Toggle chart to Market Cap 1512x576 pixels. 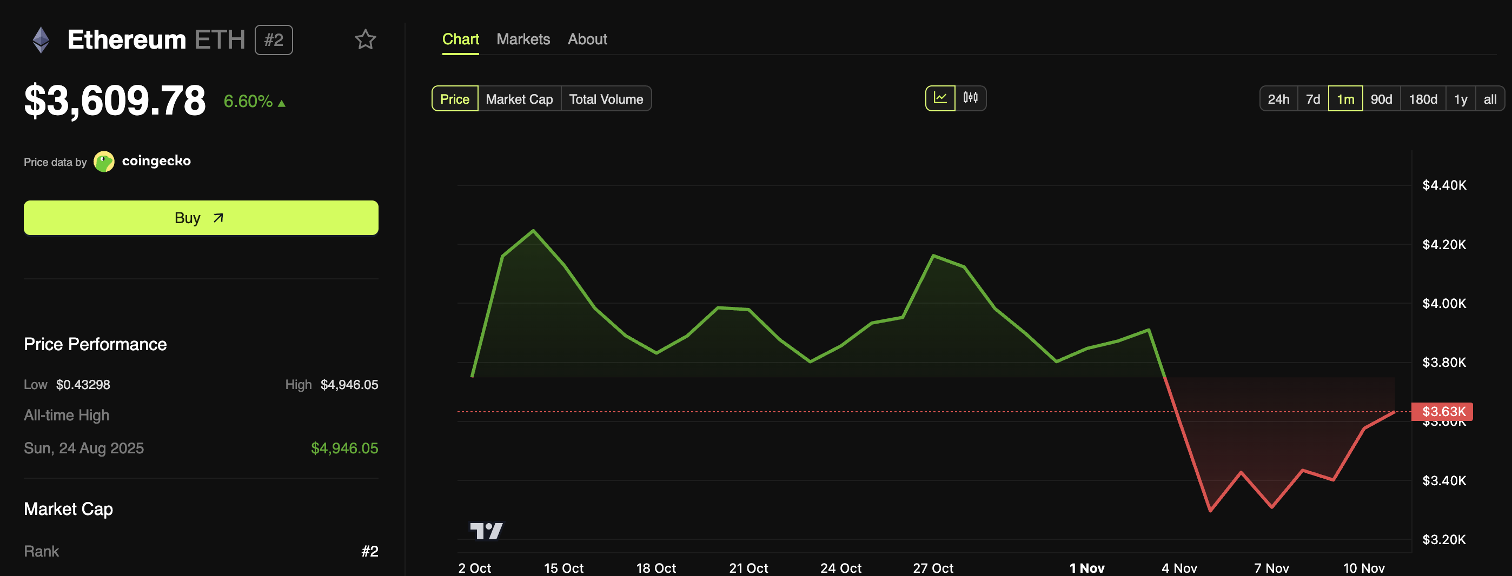click(519, 99)
